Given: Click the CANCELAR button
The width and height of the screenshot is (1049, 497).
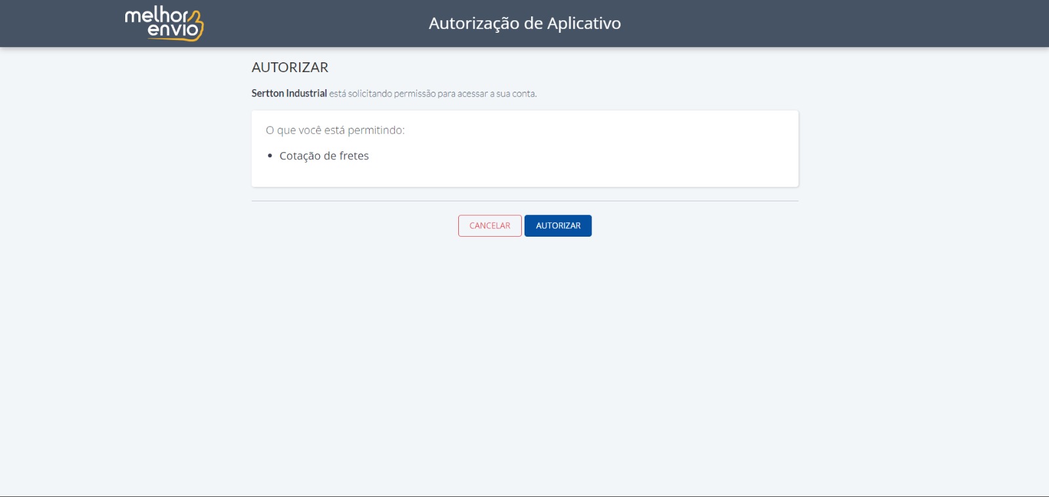Looking at the screenshot, I should click(x=490, y=226).
